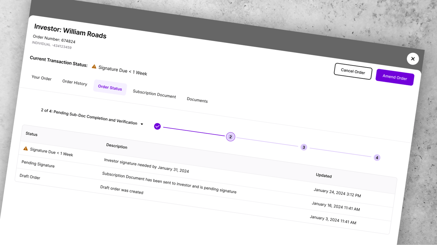Open the Your Order tab
The width and height of the screenshot is (437, 245).
42,78
